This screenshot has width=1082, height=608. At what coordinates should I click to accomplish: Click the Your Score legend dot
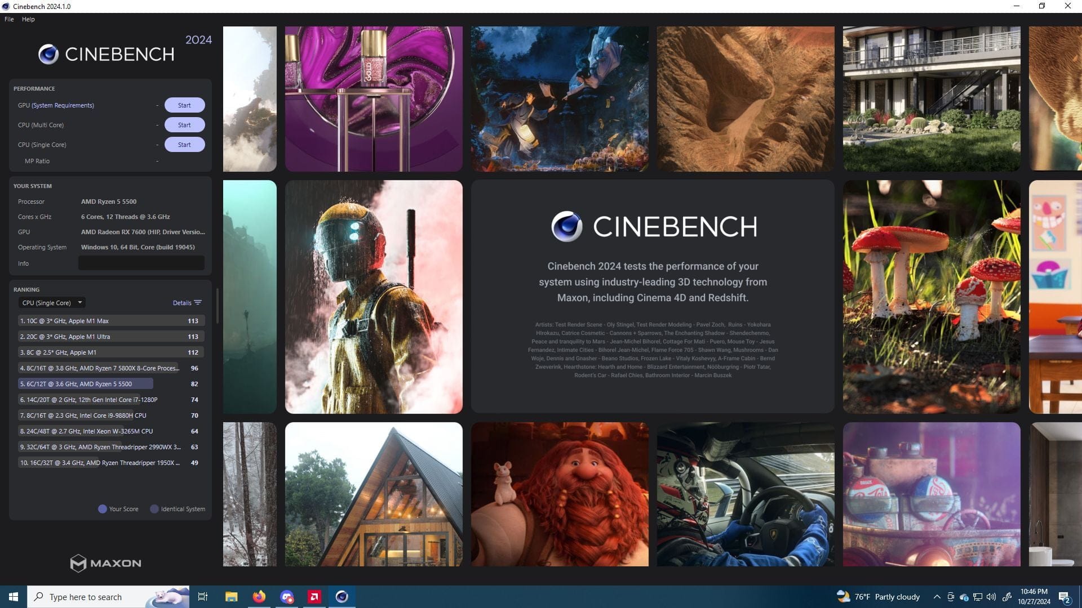point(103,509)
